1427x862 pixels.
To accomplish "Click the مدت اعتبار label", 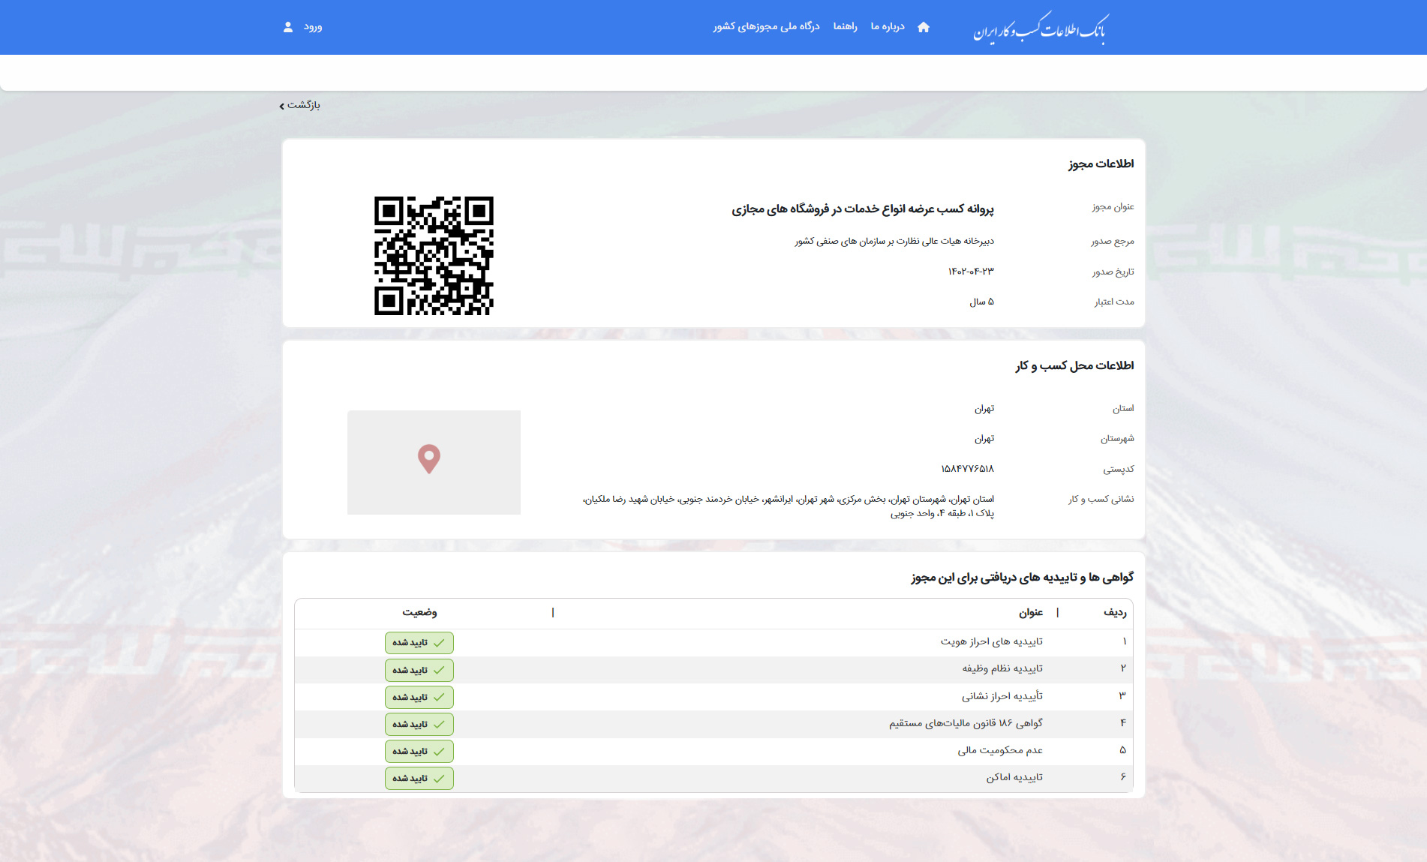I will point(1114,302).
